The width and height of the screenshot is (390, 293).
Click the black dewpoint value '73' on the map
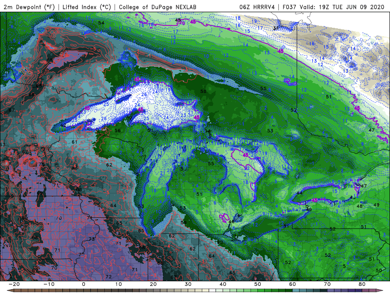[x=92, y=239]
